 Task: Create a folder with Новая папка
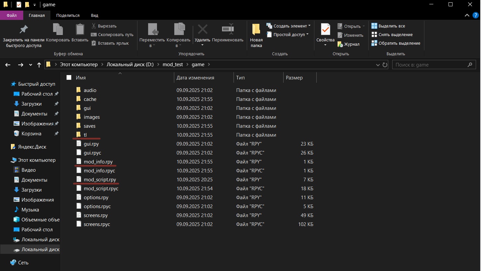coord(256,36)
